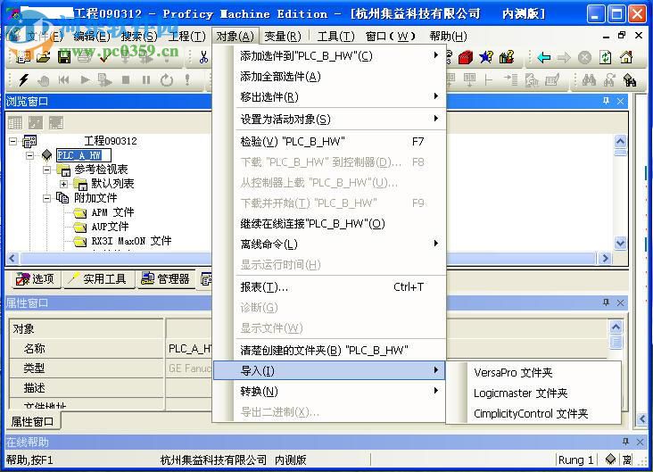The image size is (653, 472).
Task: Select the 属性窗口 bottom tab
Action: pos(33,422)
